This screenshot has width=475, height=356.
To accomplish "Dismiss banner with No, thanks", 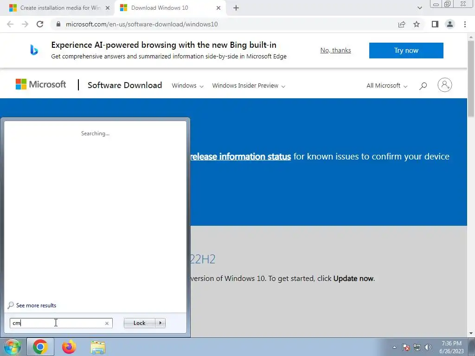I will tap(336, 50).
